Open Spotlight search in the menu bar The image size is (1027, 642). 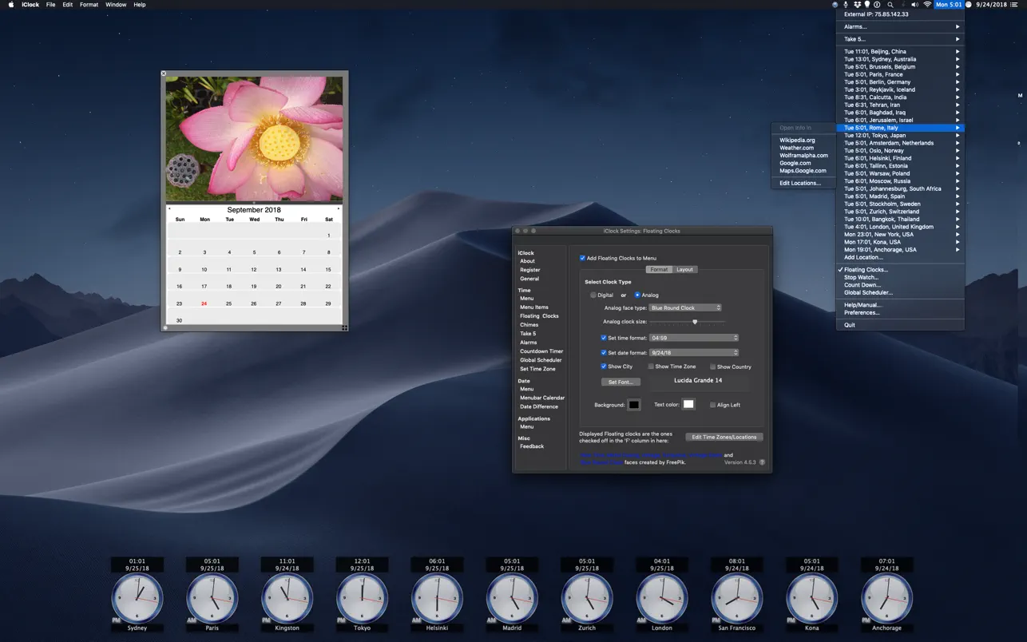(890, 5)
